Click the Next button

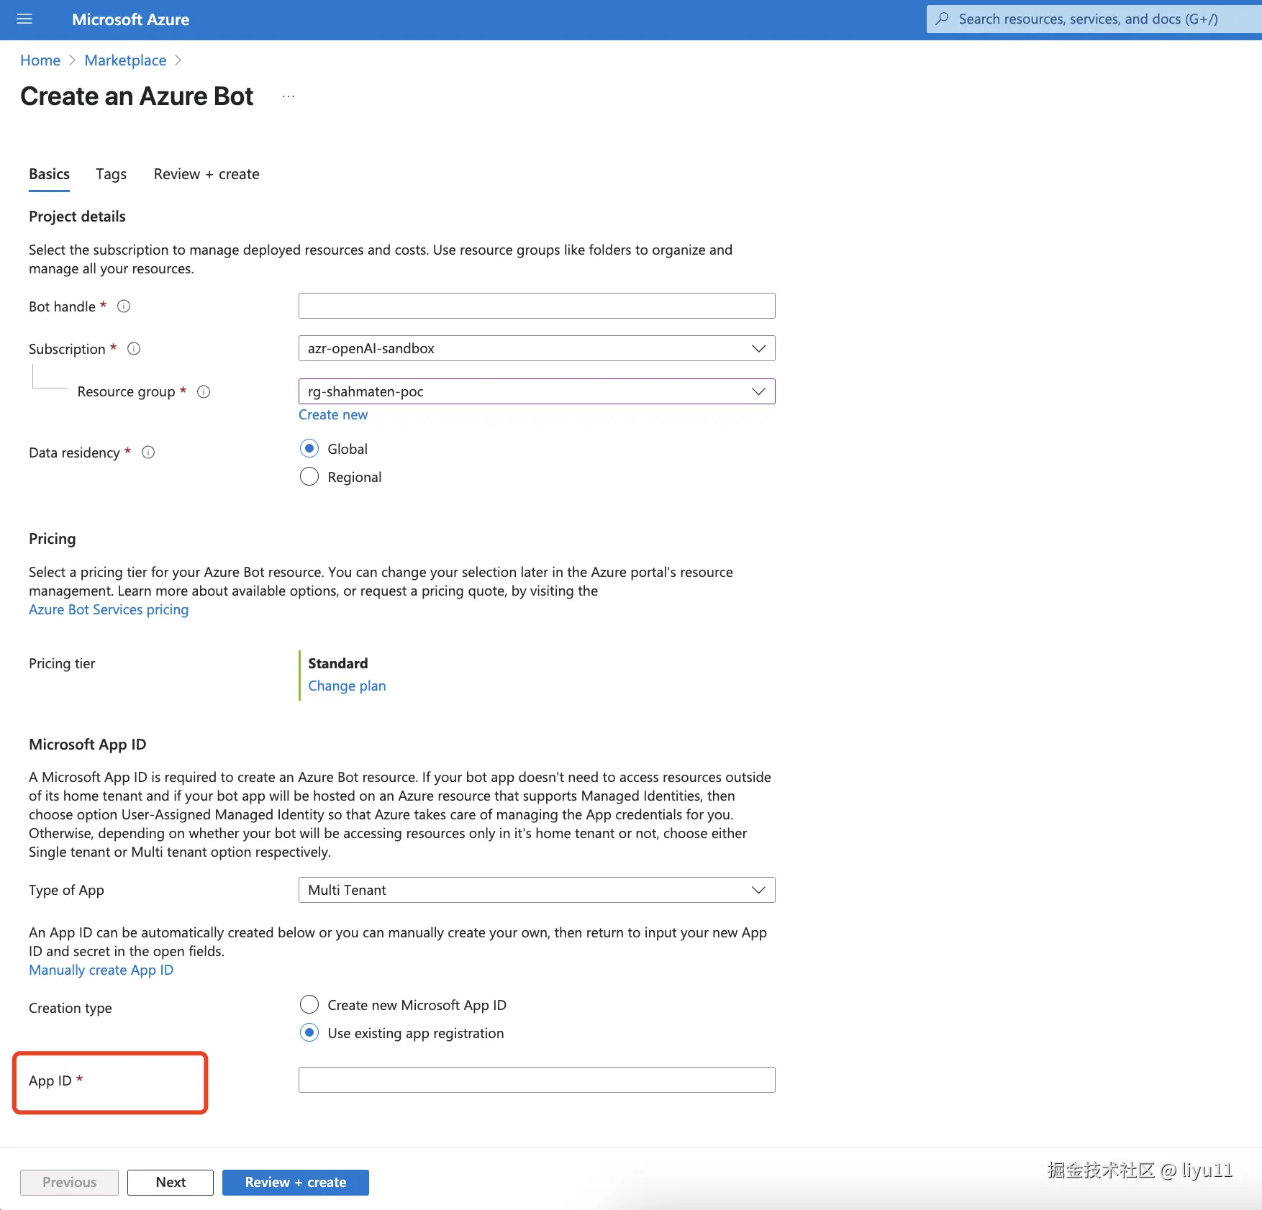(171, 1182)
